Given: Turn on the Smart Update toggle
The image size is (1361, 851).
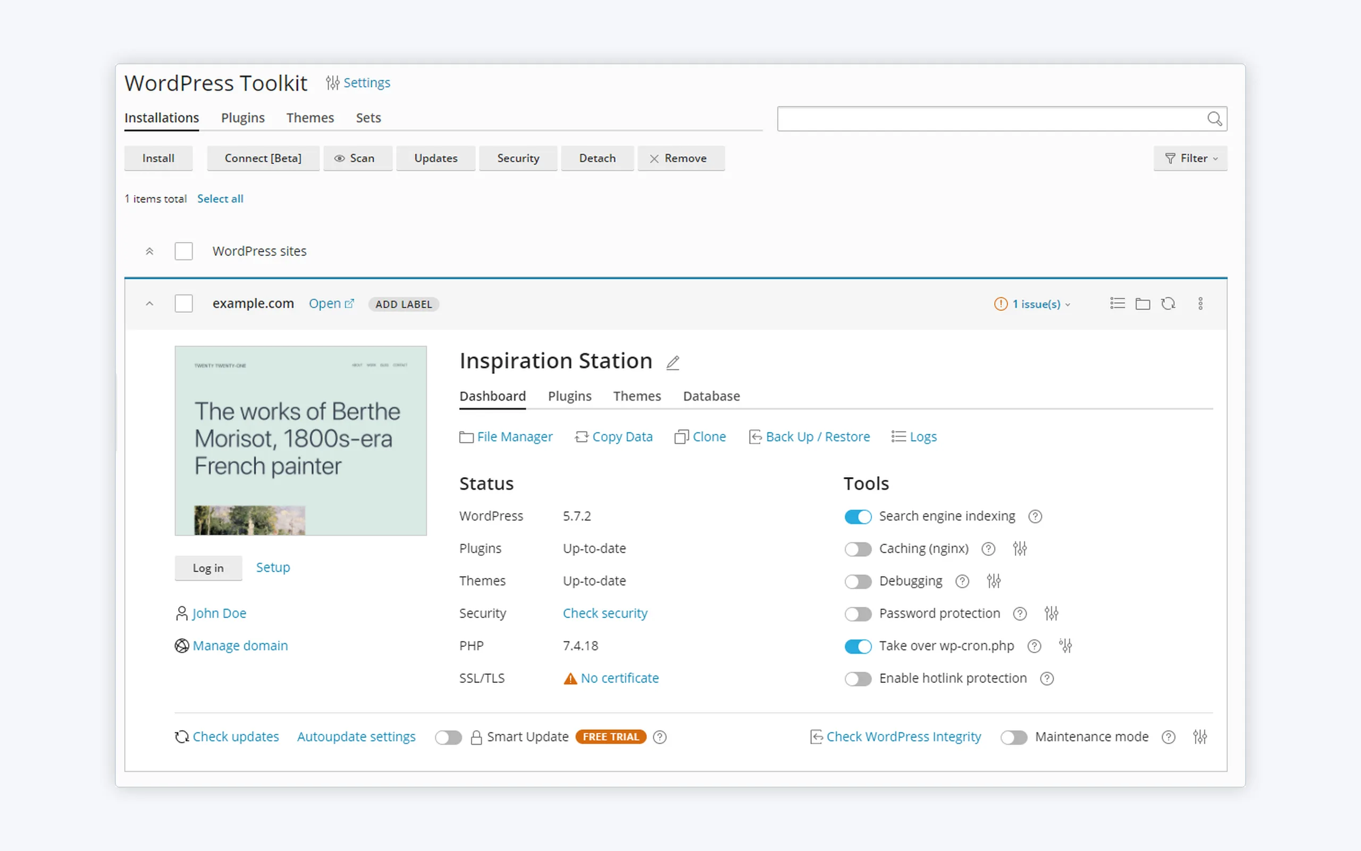Looking at the screenshot, I should [x=448, y=737].
